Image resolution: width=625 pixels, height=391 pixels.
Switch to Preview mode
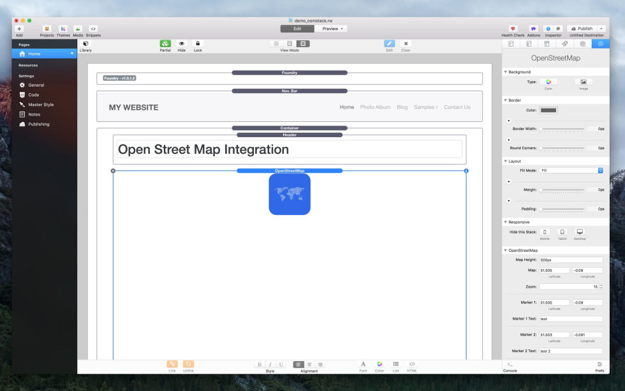coord(331,29)
